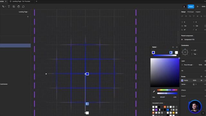Image resolution: width=206 pixels, height=116 pixels.
Task: Select the blue left gradient stop
Action: coord(153,53)
